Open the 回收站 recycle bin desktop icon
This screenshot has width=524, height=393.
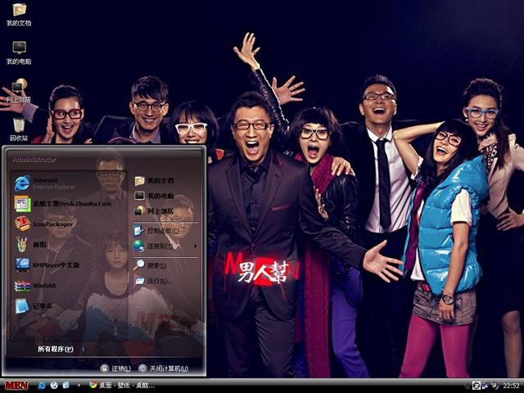19,129
